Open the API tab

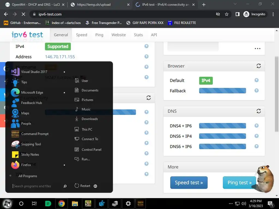coord(154,35)
